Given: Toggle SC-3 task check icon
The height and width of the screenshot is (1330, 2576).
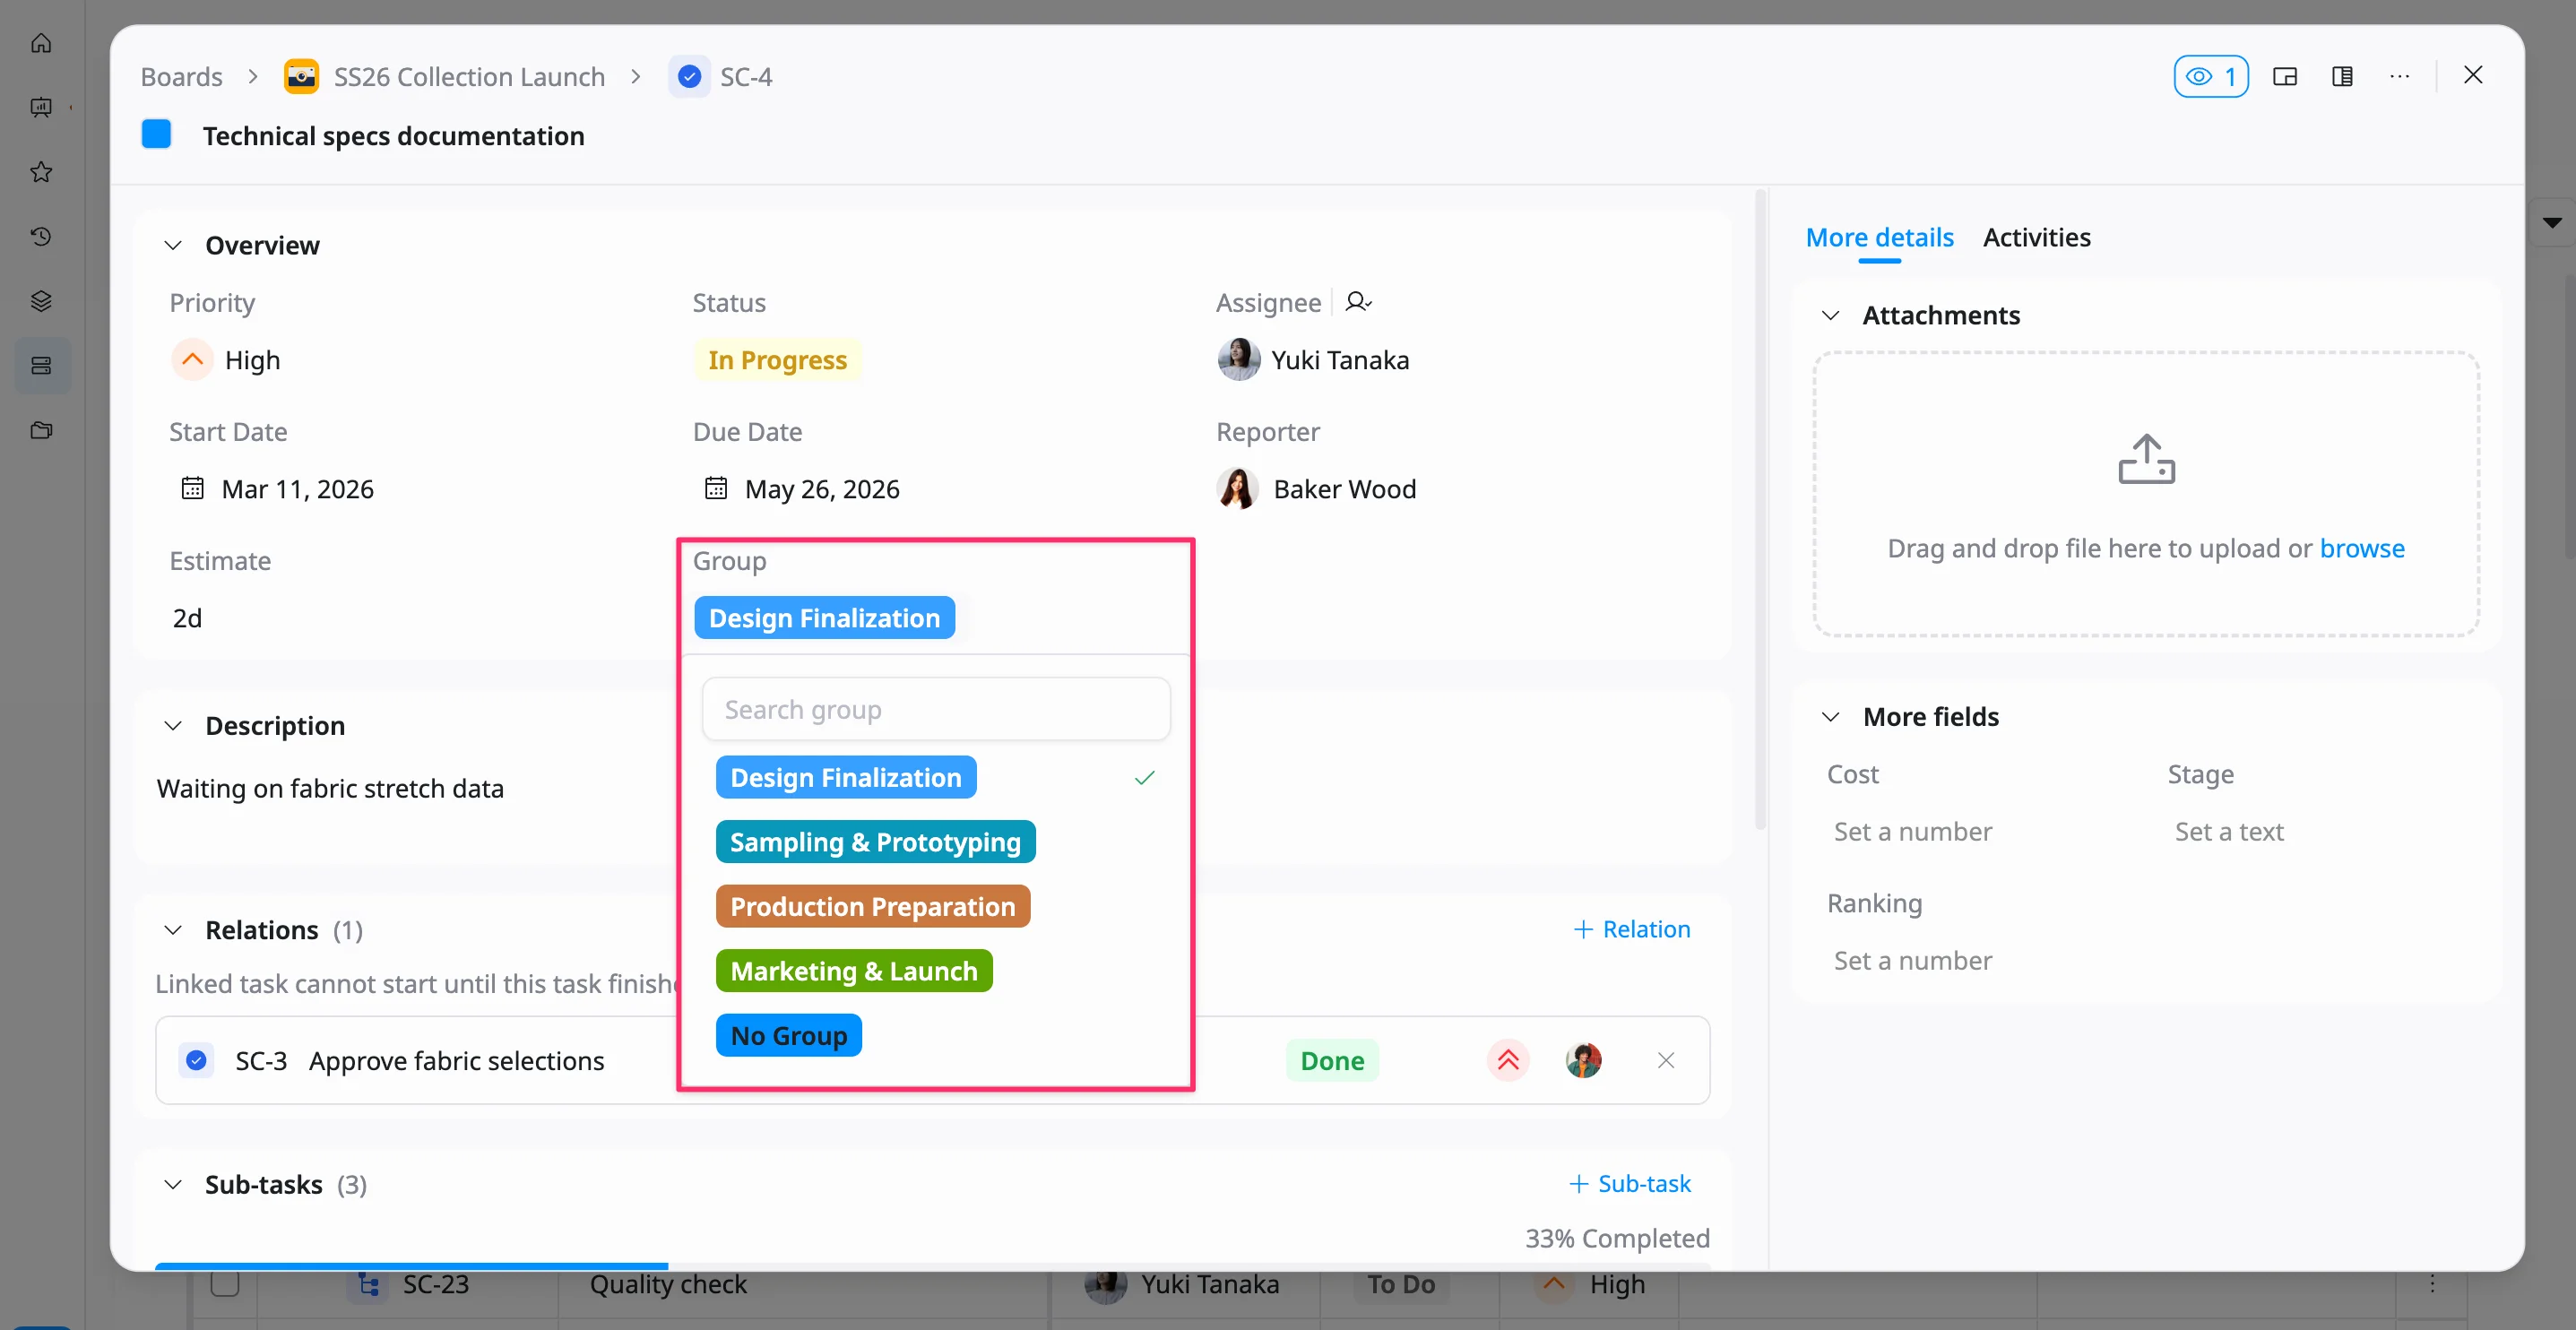Looking at the screenshot, I should click(196, 1060).
